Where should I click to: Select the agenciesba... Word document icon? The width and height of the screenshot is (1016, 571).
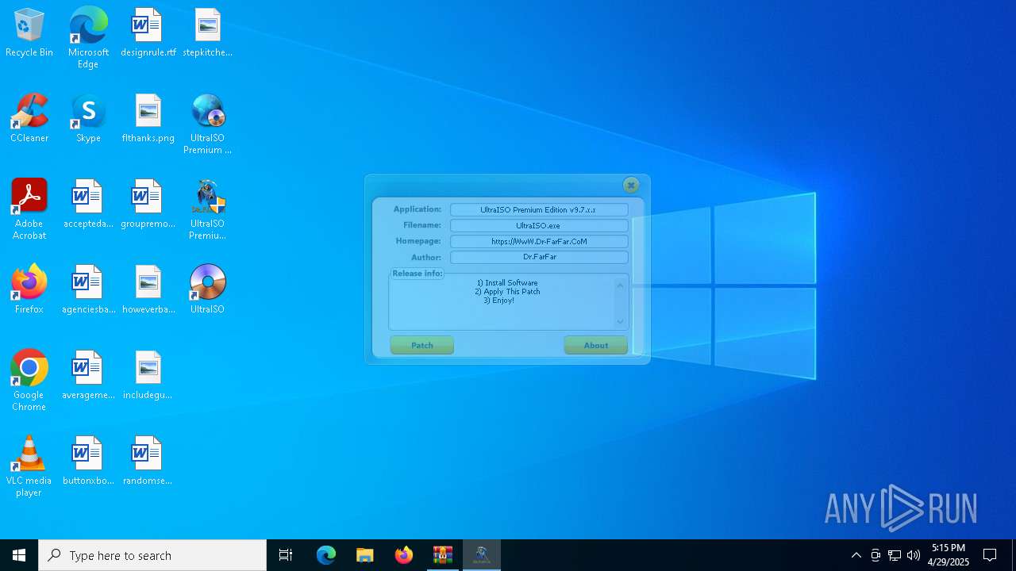88,290
